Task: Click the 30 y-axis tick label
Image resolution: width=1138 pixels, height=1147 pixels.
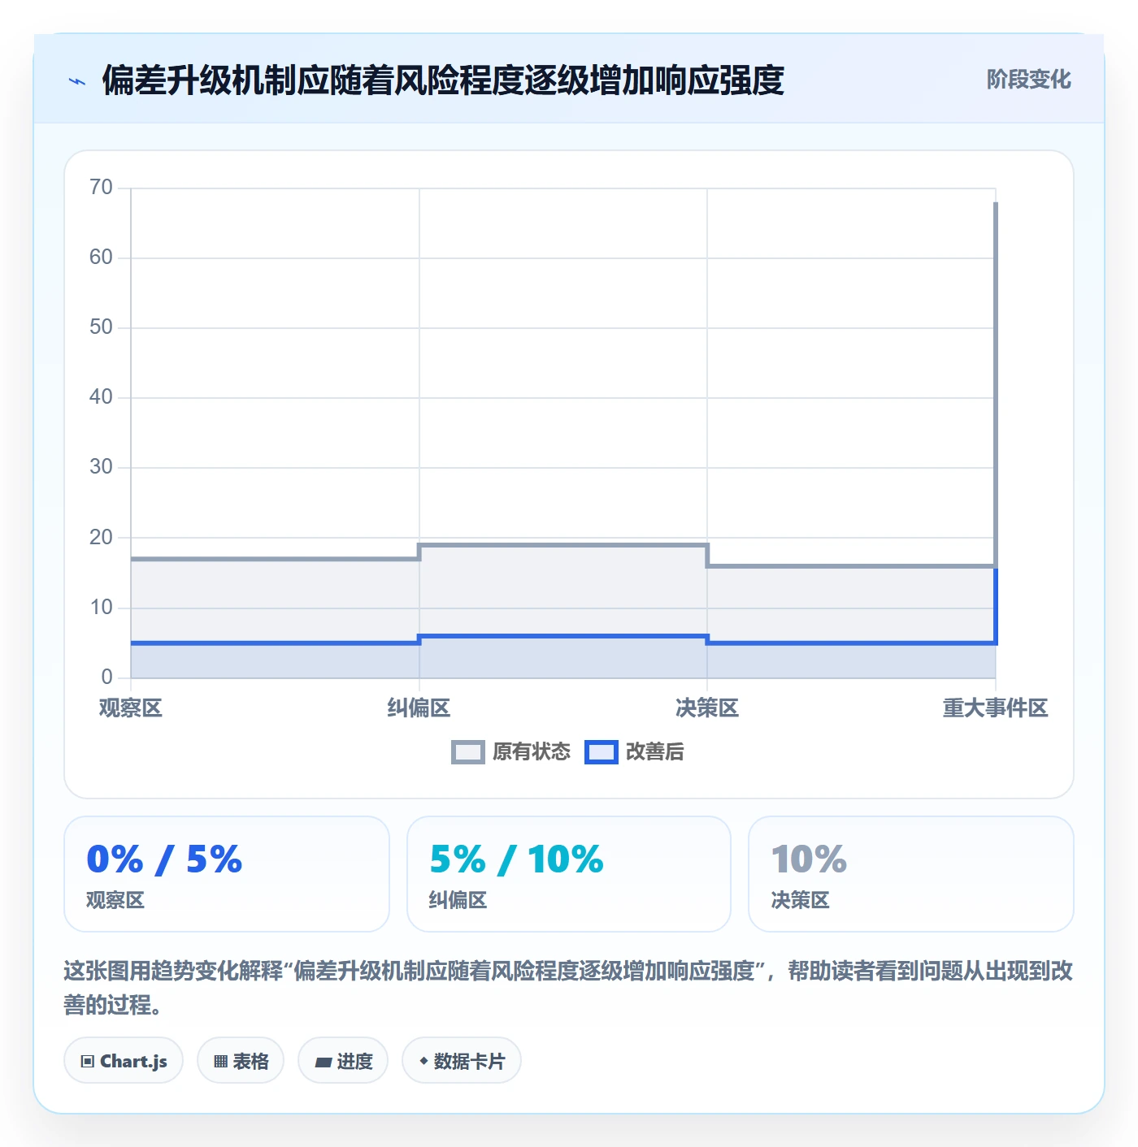Action: 102,467
